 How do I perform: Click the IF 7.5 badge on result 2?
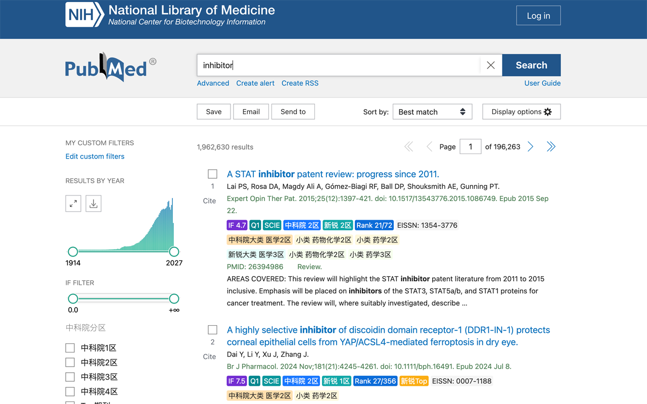coord(237,381)
